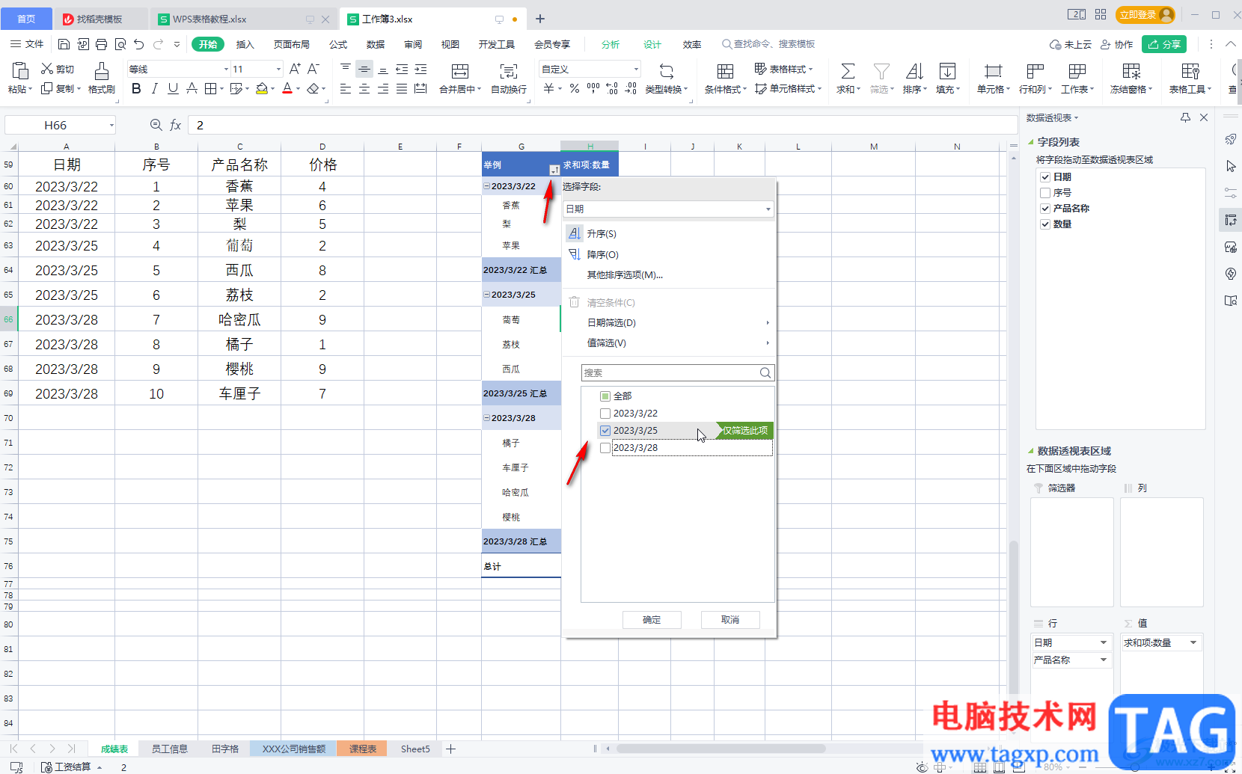The height and width of the screenshot is (774, 1242).
Task: Click the Undo arrow icon
Action: coord(138,44)
